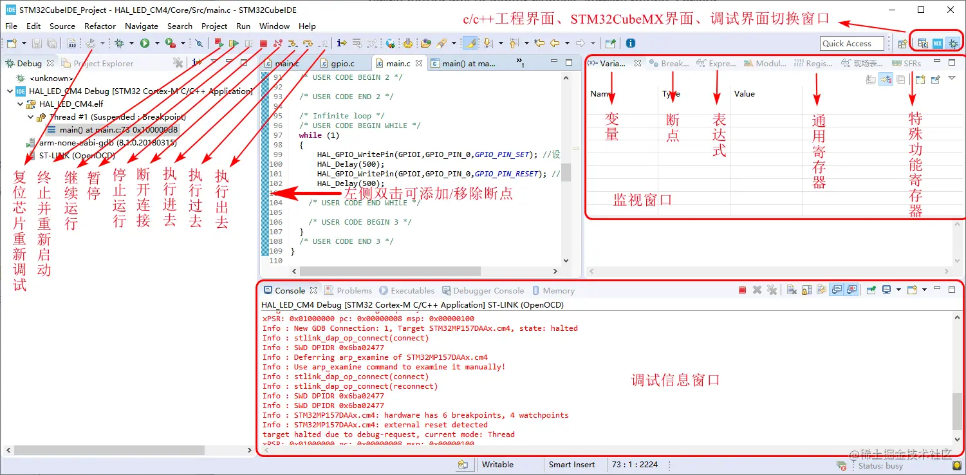The width and height of the screenshot is (966, 475).
Task: Open the Navigate menu
Action: click(x=142, y=26)
